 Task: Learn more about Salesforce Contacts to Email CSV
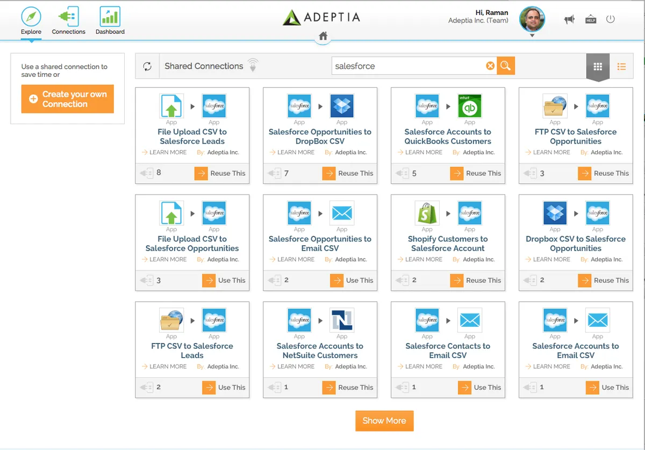click(420, 366)
